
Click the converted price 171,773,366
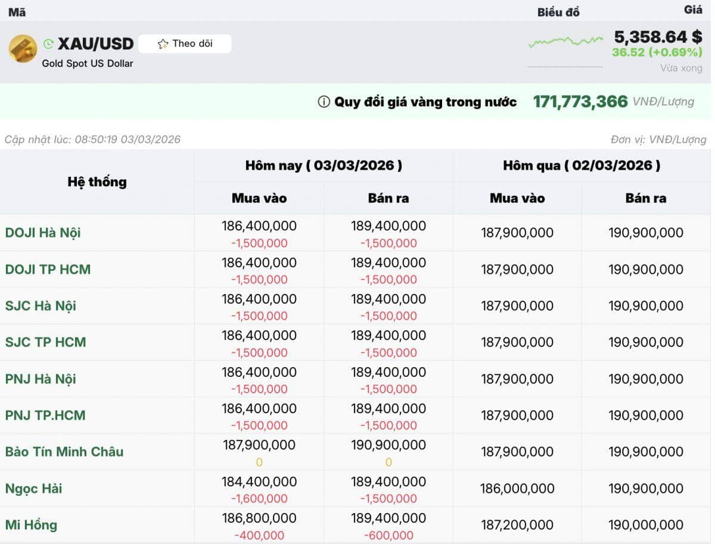pyautogui.click(x=580, y=102)
